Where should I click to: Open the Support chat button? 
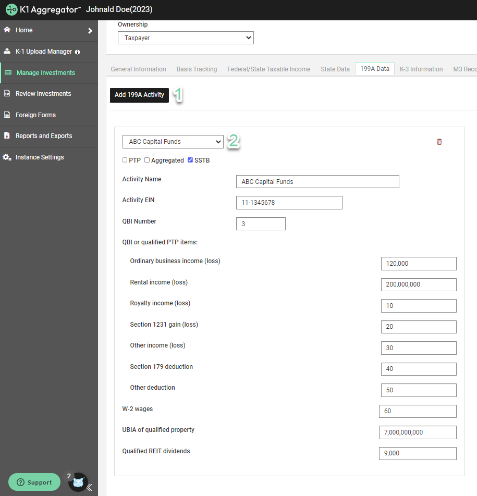point(34,482)
